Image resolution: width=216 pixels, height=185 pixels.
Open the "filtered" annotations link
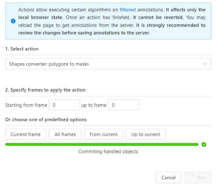pos(127,10)
